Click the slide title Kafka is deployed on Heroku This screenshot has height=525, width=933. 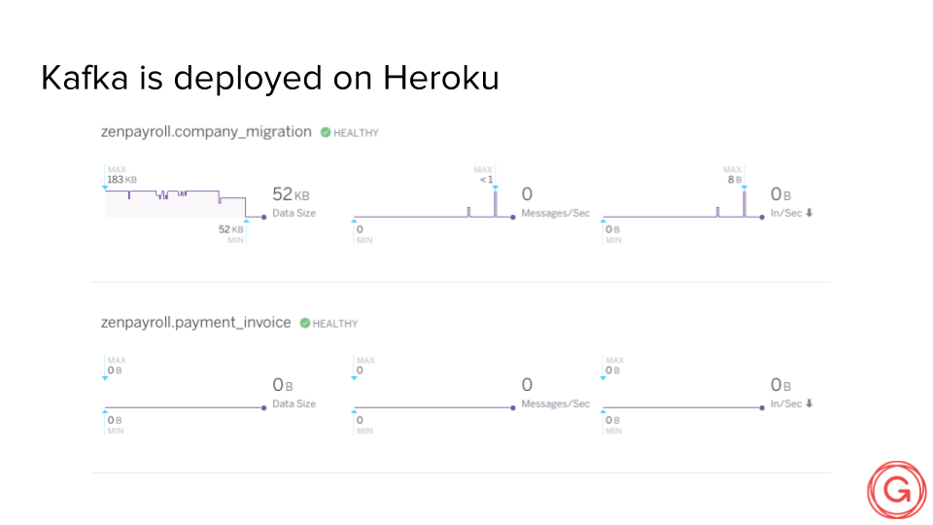click(270, 78)
